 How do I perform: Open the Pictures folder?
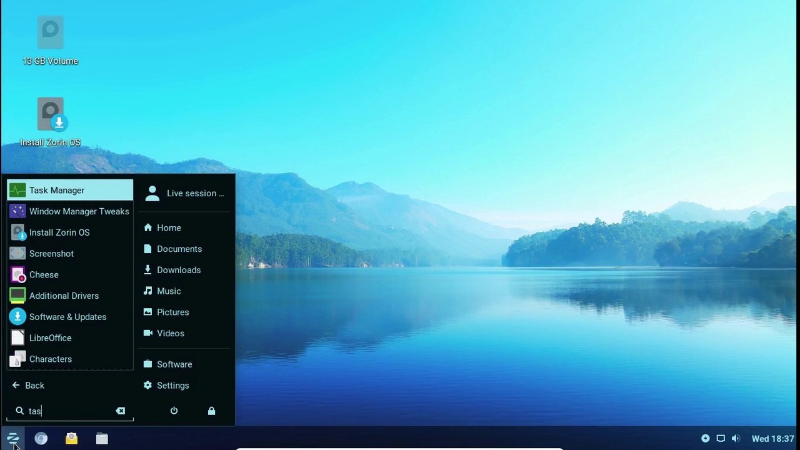pyautogui.click(x=184, y=312)
